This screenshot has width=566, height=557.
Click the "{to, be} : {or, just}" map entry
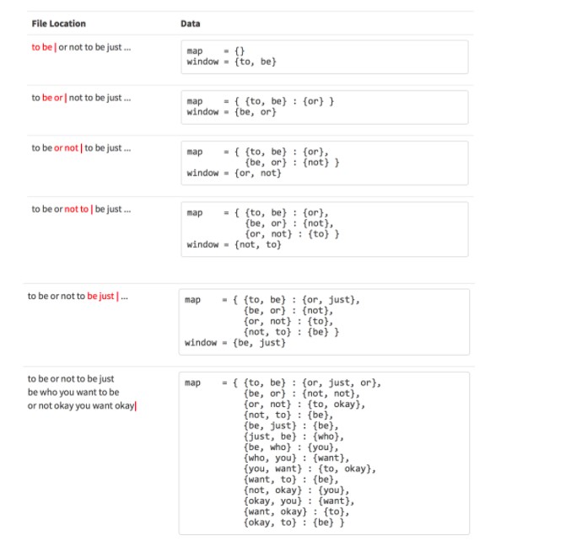tap(301, 300)
